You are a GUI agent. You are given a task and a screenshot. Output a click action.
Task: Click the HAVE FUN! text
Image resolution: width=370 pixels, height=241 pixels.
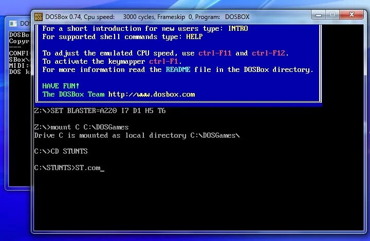point(61,86)
